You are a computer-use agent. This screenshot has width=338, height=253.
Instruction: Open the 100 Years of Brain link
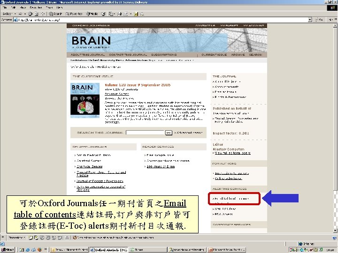click(161, 166)
